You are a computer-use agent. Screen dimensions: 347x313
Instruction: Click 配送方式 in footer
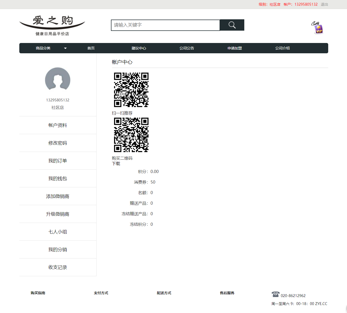[x=164, y=293]
